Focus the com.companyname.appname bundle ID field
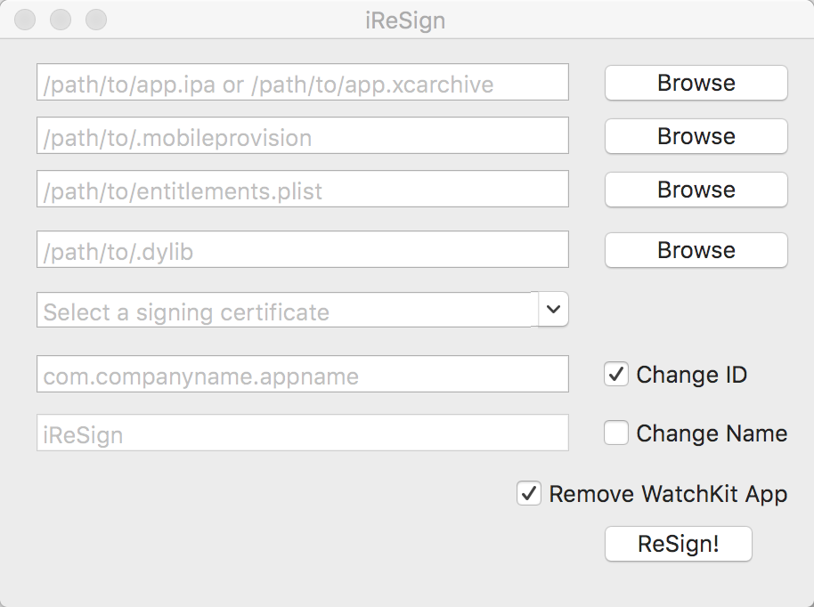 pyautogui.click(x=302, y=374)
